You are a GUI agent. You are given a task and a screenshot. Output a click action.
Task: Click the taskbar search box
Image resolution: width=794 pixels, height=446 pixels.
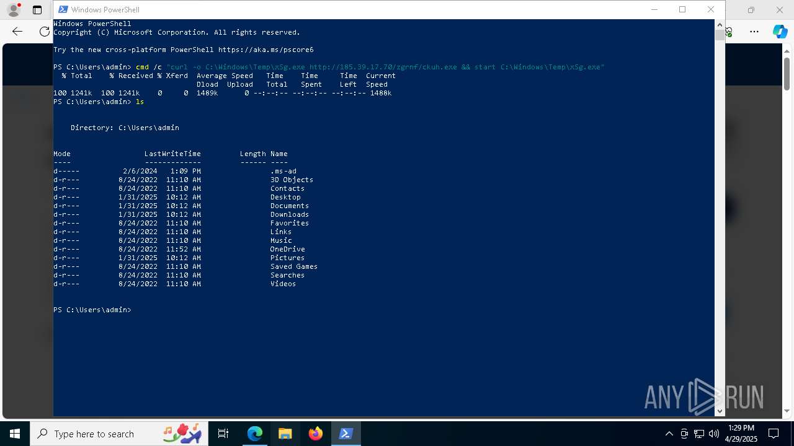120,434
